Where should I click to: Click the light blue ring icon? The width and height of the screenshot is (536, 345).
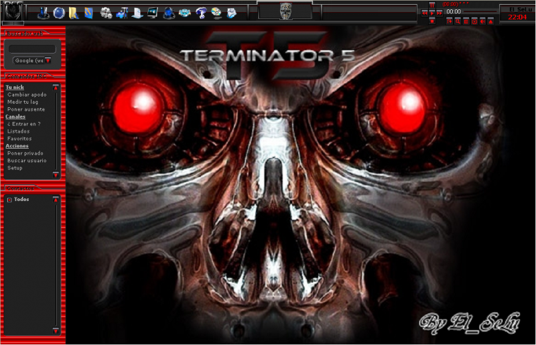click(x=185, y=13)
